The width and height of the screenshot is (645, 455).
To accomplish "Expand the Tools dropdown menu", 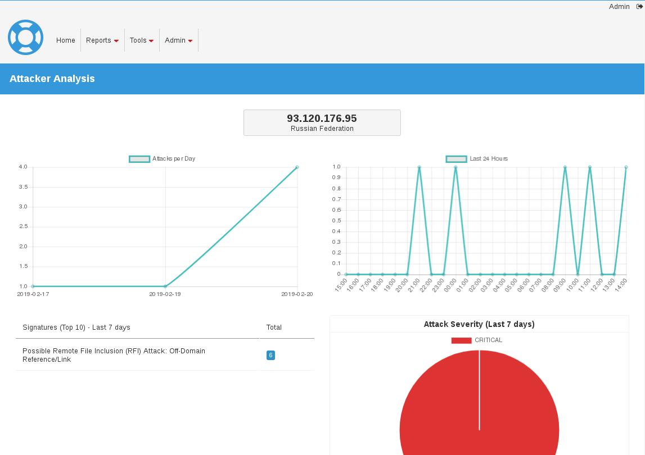I will point(142,40).
